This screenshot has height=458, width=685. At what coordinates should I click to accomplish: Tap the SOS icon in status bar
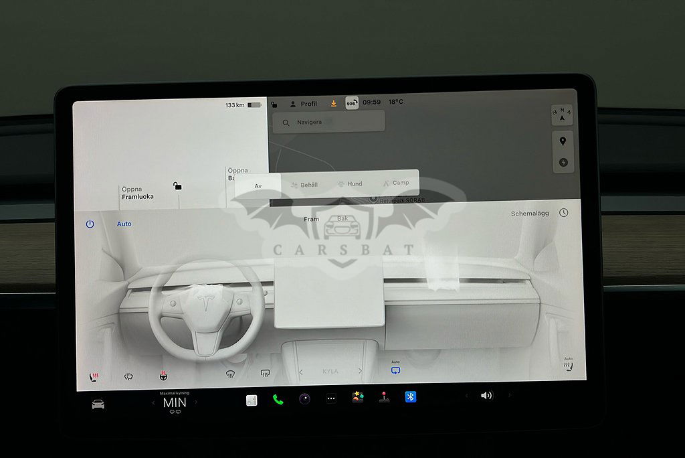[x=352, y=102]
